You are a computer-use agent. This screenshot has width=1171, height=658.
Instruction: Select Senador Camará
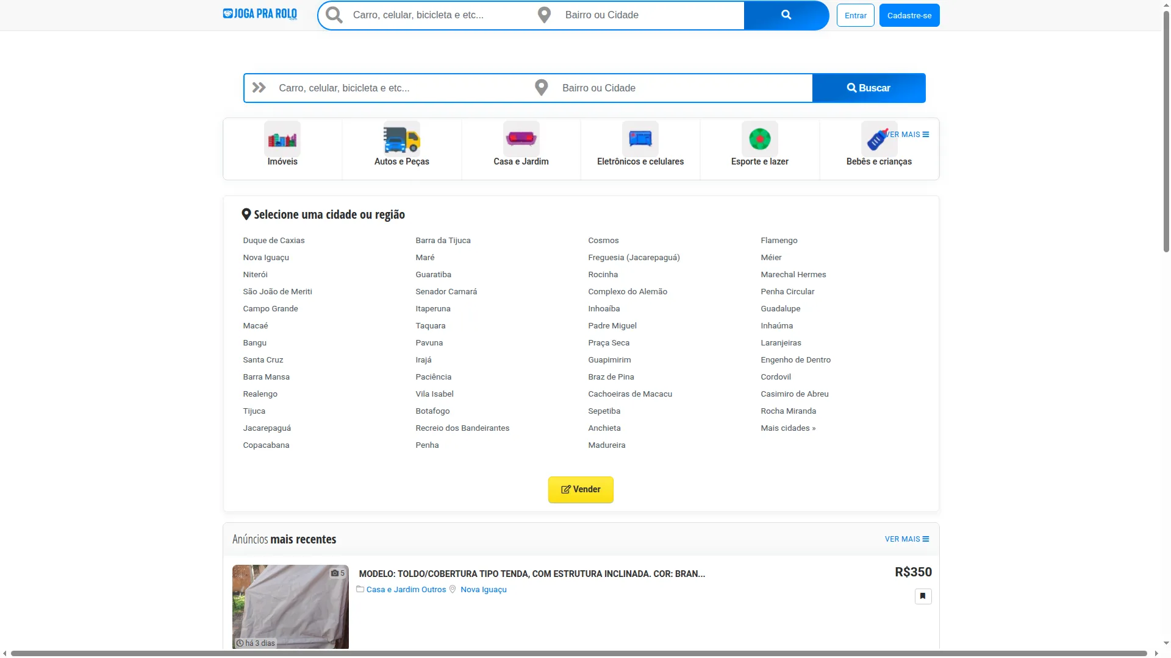(446, 291)
